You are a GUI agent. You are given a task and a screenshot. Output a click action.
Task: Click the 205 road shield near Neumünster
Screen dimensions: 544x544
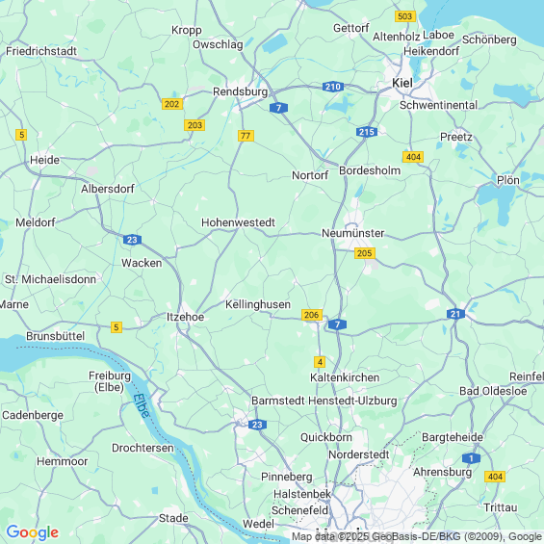pos(365,253)
